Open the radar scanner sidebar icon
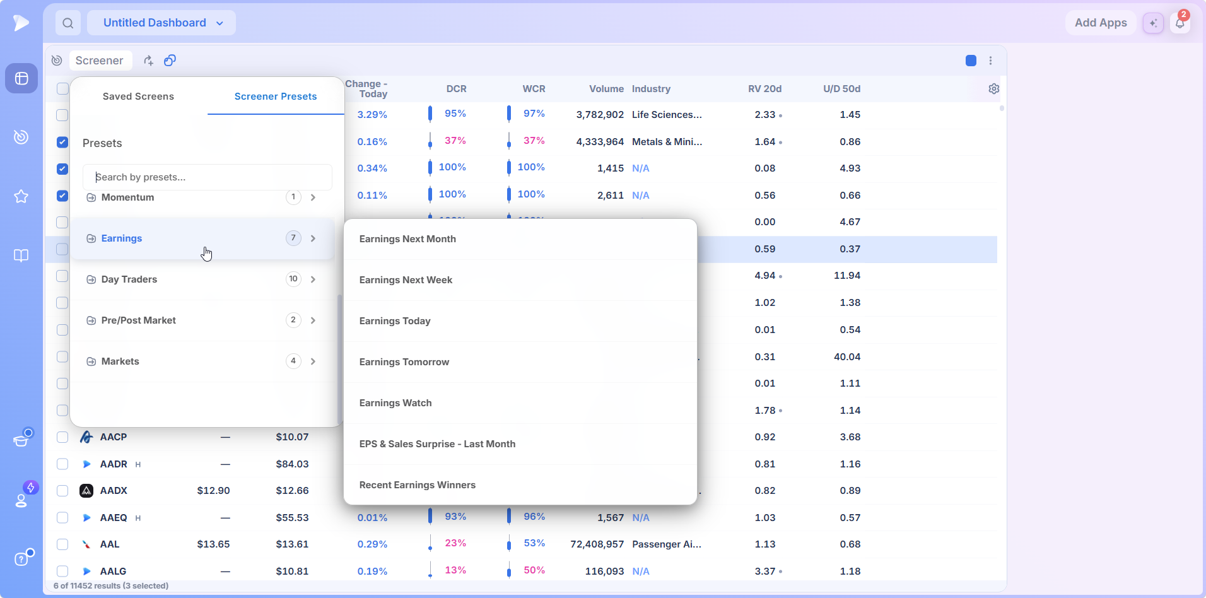This screenshot has width=1206, height=598. pos(21,137)
